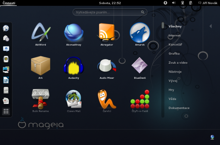Open the Ark archive manager
Image resolution: width=220 pixels, height=145 pixels.
41,68
